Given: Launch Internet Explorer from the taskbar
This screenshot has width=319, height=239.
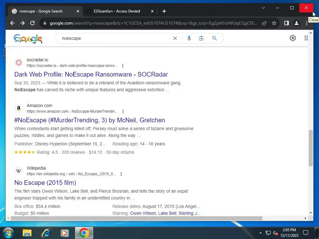Looking at the screenshot, I should tap(46, 233).
